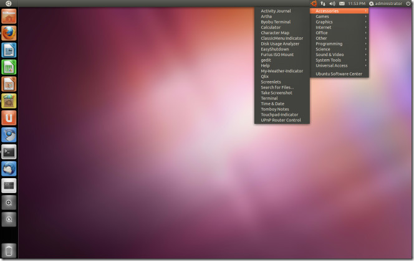
Task: Open Character Map menu entry
Action: coord(282,33)
